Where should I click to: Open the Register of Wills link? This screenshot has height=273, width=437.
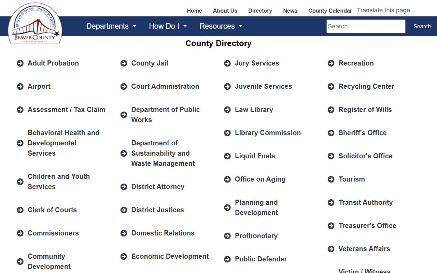click(365, 110)
